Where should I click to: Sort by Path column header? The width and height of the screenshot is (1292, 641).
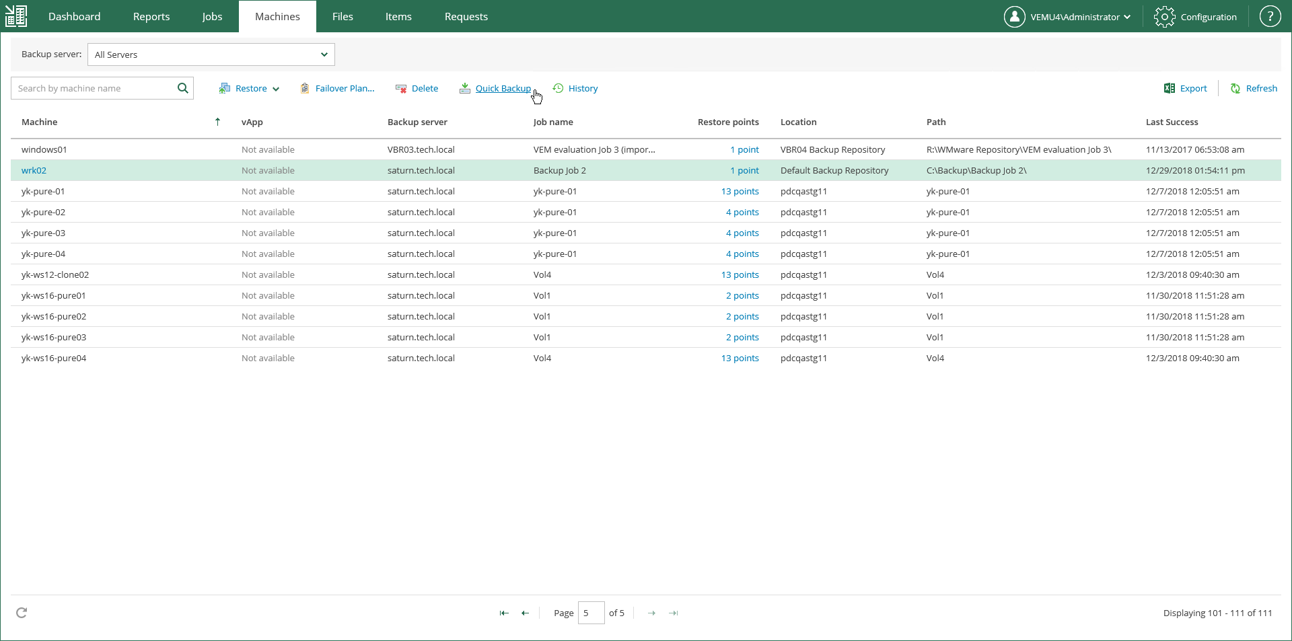pos(936,122)
